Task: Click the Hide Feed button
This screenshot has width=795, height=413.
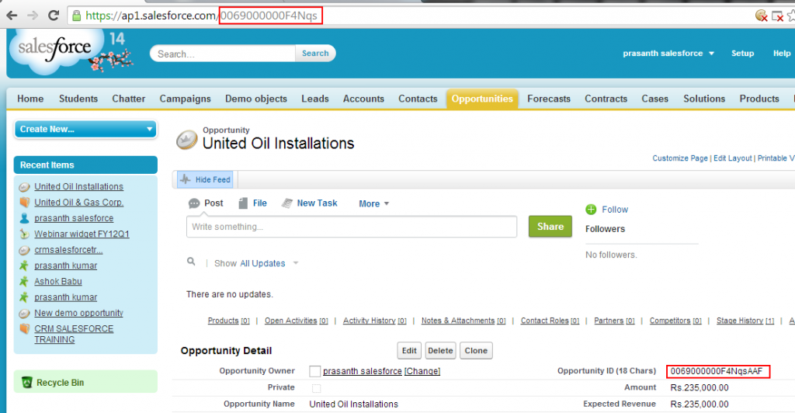Action: point(205,179)
